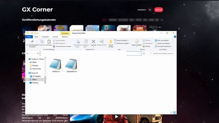The width and height of the screenshot is (219, 123).
Task: Toggle the ALL platform filter in GX Corner
Action: coord(104,20)
